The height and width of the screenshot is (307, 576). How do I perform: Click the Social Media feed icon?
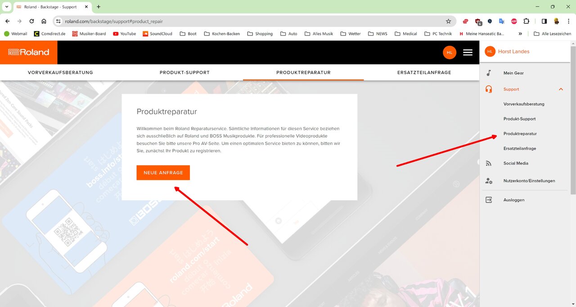(x=489, y=163)
